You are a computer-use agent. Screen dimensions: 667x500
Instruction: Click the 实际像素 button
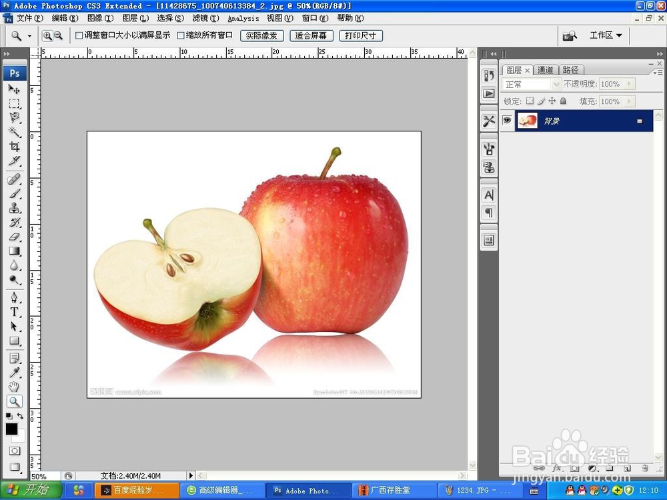click(261, 35)
